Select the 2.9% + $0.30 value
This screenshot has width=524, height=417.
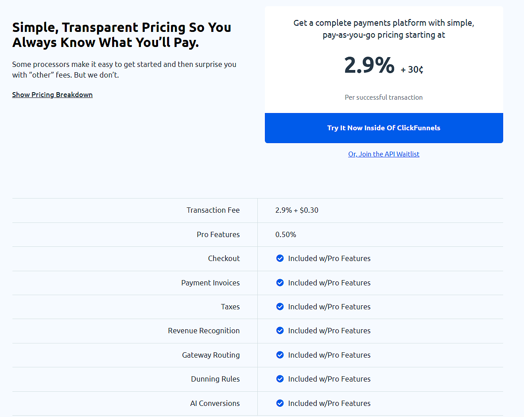[x=297, y=210]
